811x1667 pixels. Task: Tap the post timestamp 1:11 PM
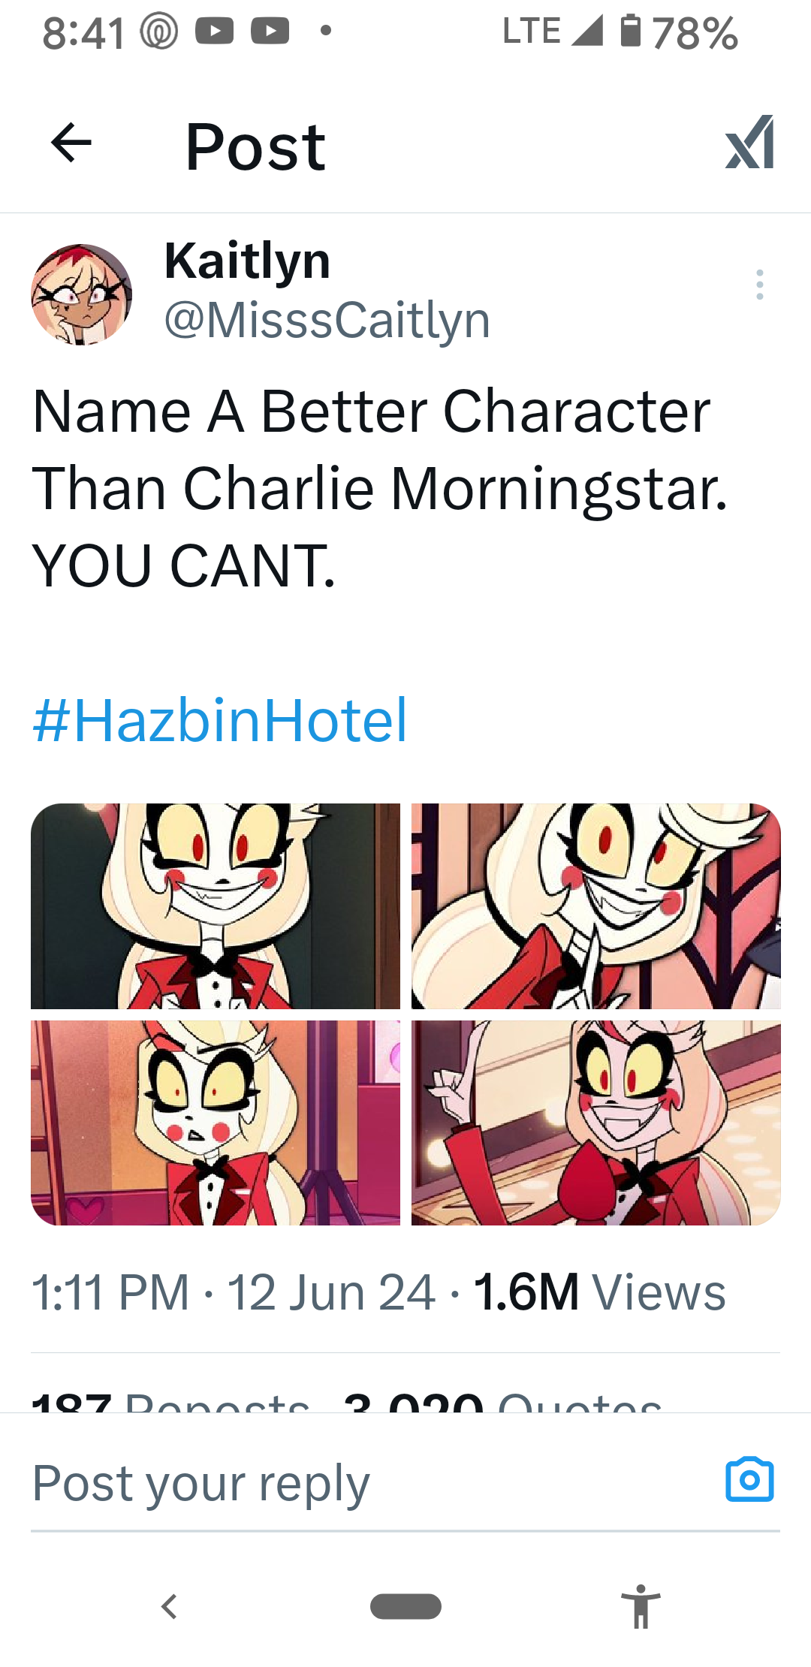coord(110,1292)
